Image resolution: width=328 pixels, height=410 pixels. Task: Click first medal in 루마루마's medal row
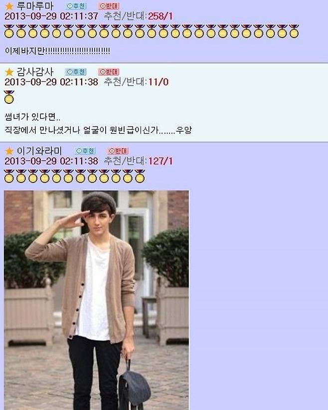point(9,31)
